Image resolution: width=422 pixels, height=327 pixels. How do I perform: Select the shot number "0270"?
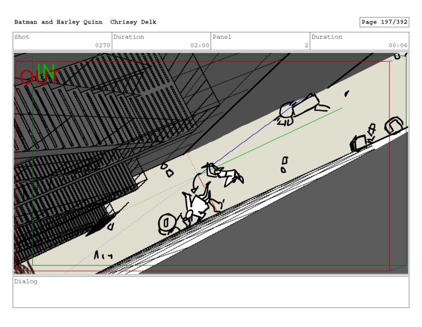tap(103, 45)
